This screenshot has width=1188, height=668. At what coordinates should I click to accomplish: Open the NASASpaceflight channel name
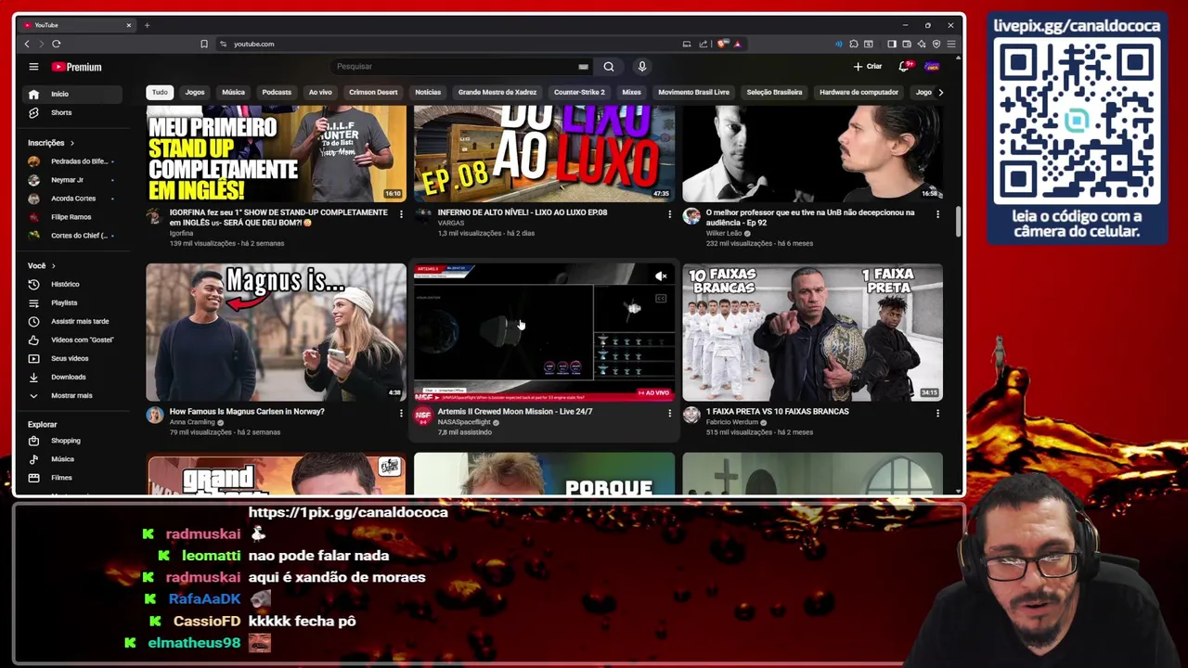463,422
